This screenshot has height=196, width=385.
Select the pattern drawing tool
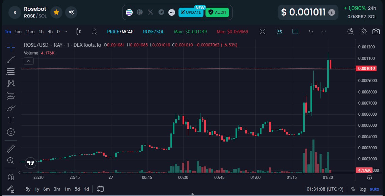click(11, 84)
